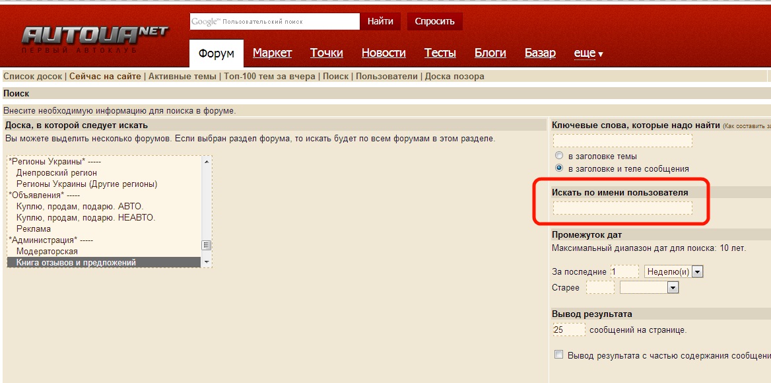Select the 'в заголовке темы' radio button
The height and width of the screenshot is (383, 771).
point(559,157)
